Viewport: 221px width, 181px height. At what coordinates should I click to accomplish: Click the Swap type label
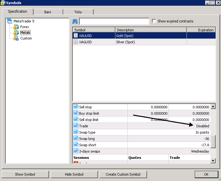pos(87,133)
